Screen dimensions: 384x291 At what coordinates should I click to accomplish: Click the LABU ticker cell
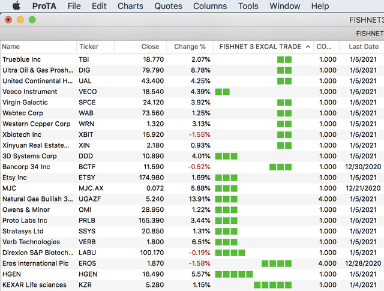[87, 253]
